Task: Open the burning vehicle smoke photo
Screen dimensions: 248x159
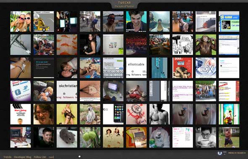Action: coord(206,21)
